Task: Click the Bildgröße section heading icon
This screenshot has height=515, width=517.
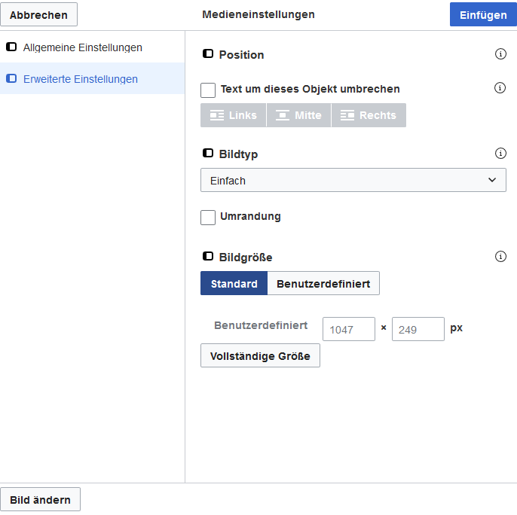Action: point(208,257)
